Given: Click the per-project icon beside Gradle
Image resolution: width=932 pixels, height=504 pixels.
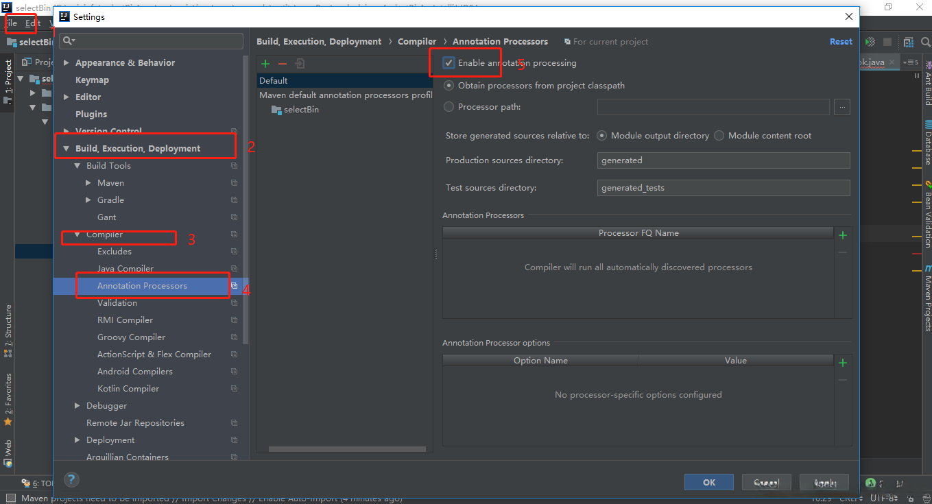Looking at the screenshot, I should tap(234, 200).
